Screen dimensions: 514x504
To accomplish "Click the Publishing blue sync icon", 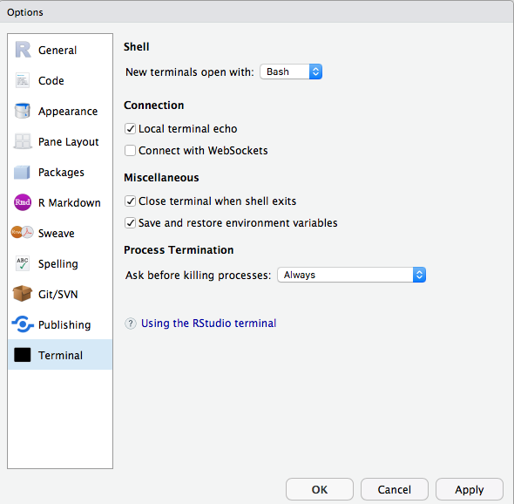I will click(x=23, y=324).
